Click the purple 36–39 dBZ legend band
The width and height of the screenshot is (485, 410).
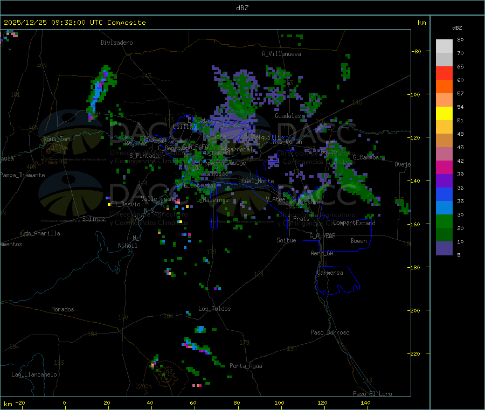(444, 181)
